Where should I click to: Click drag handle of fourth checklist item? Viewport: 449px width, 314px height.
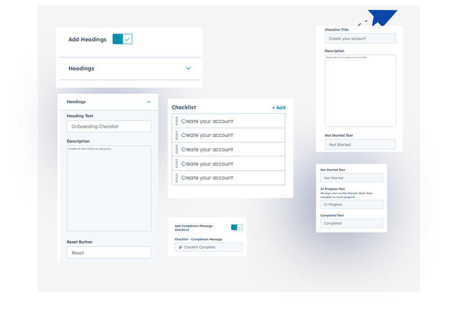pyautogui.click(x=177, y=164)
